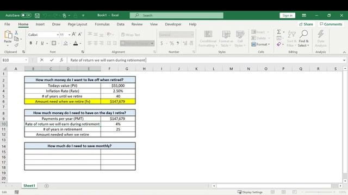Click the Cut scissors icon

point(16,32)
